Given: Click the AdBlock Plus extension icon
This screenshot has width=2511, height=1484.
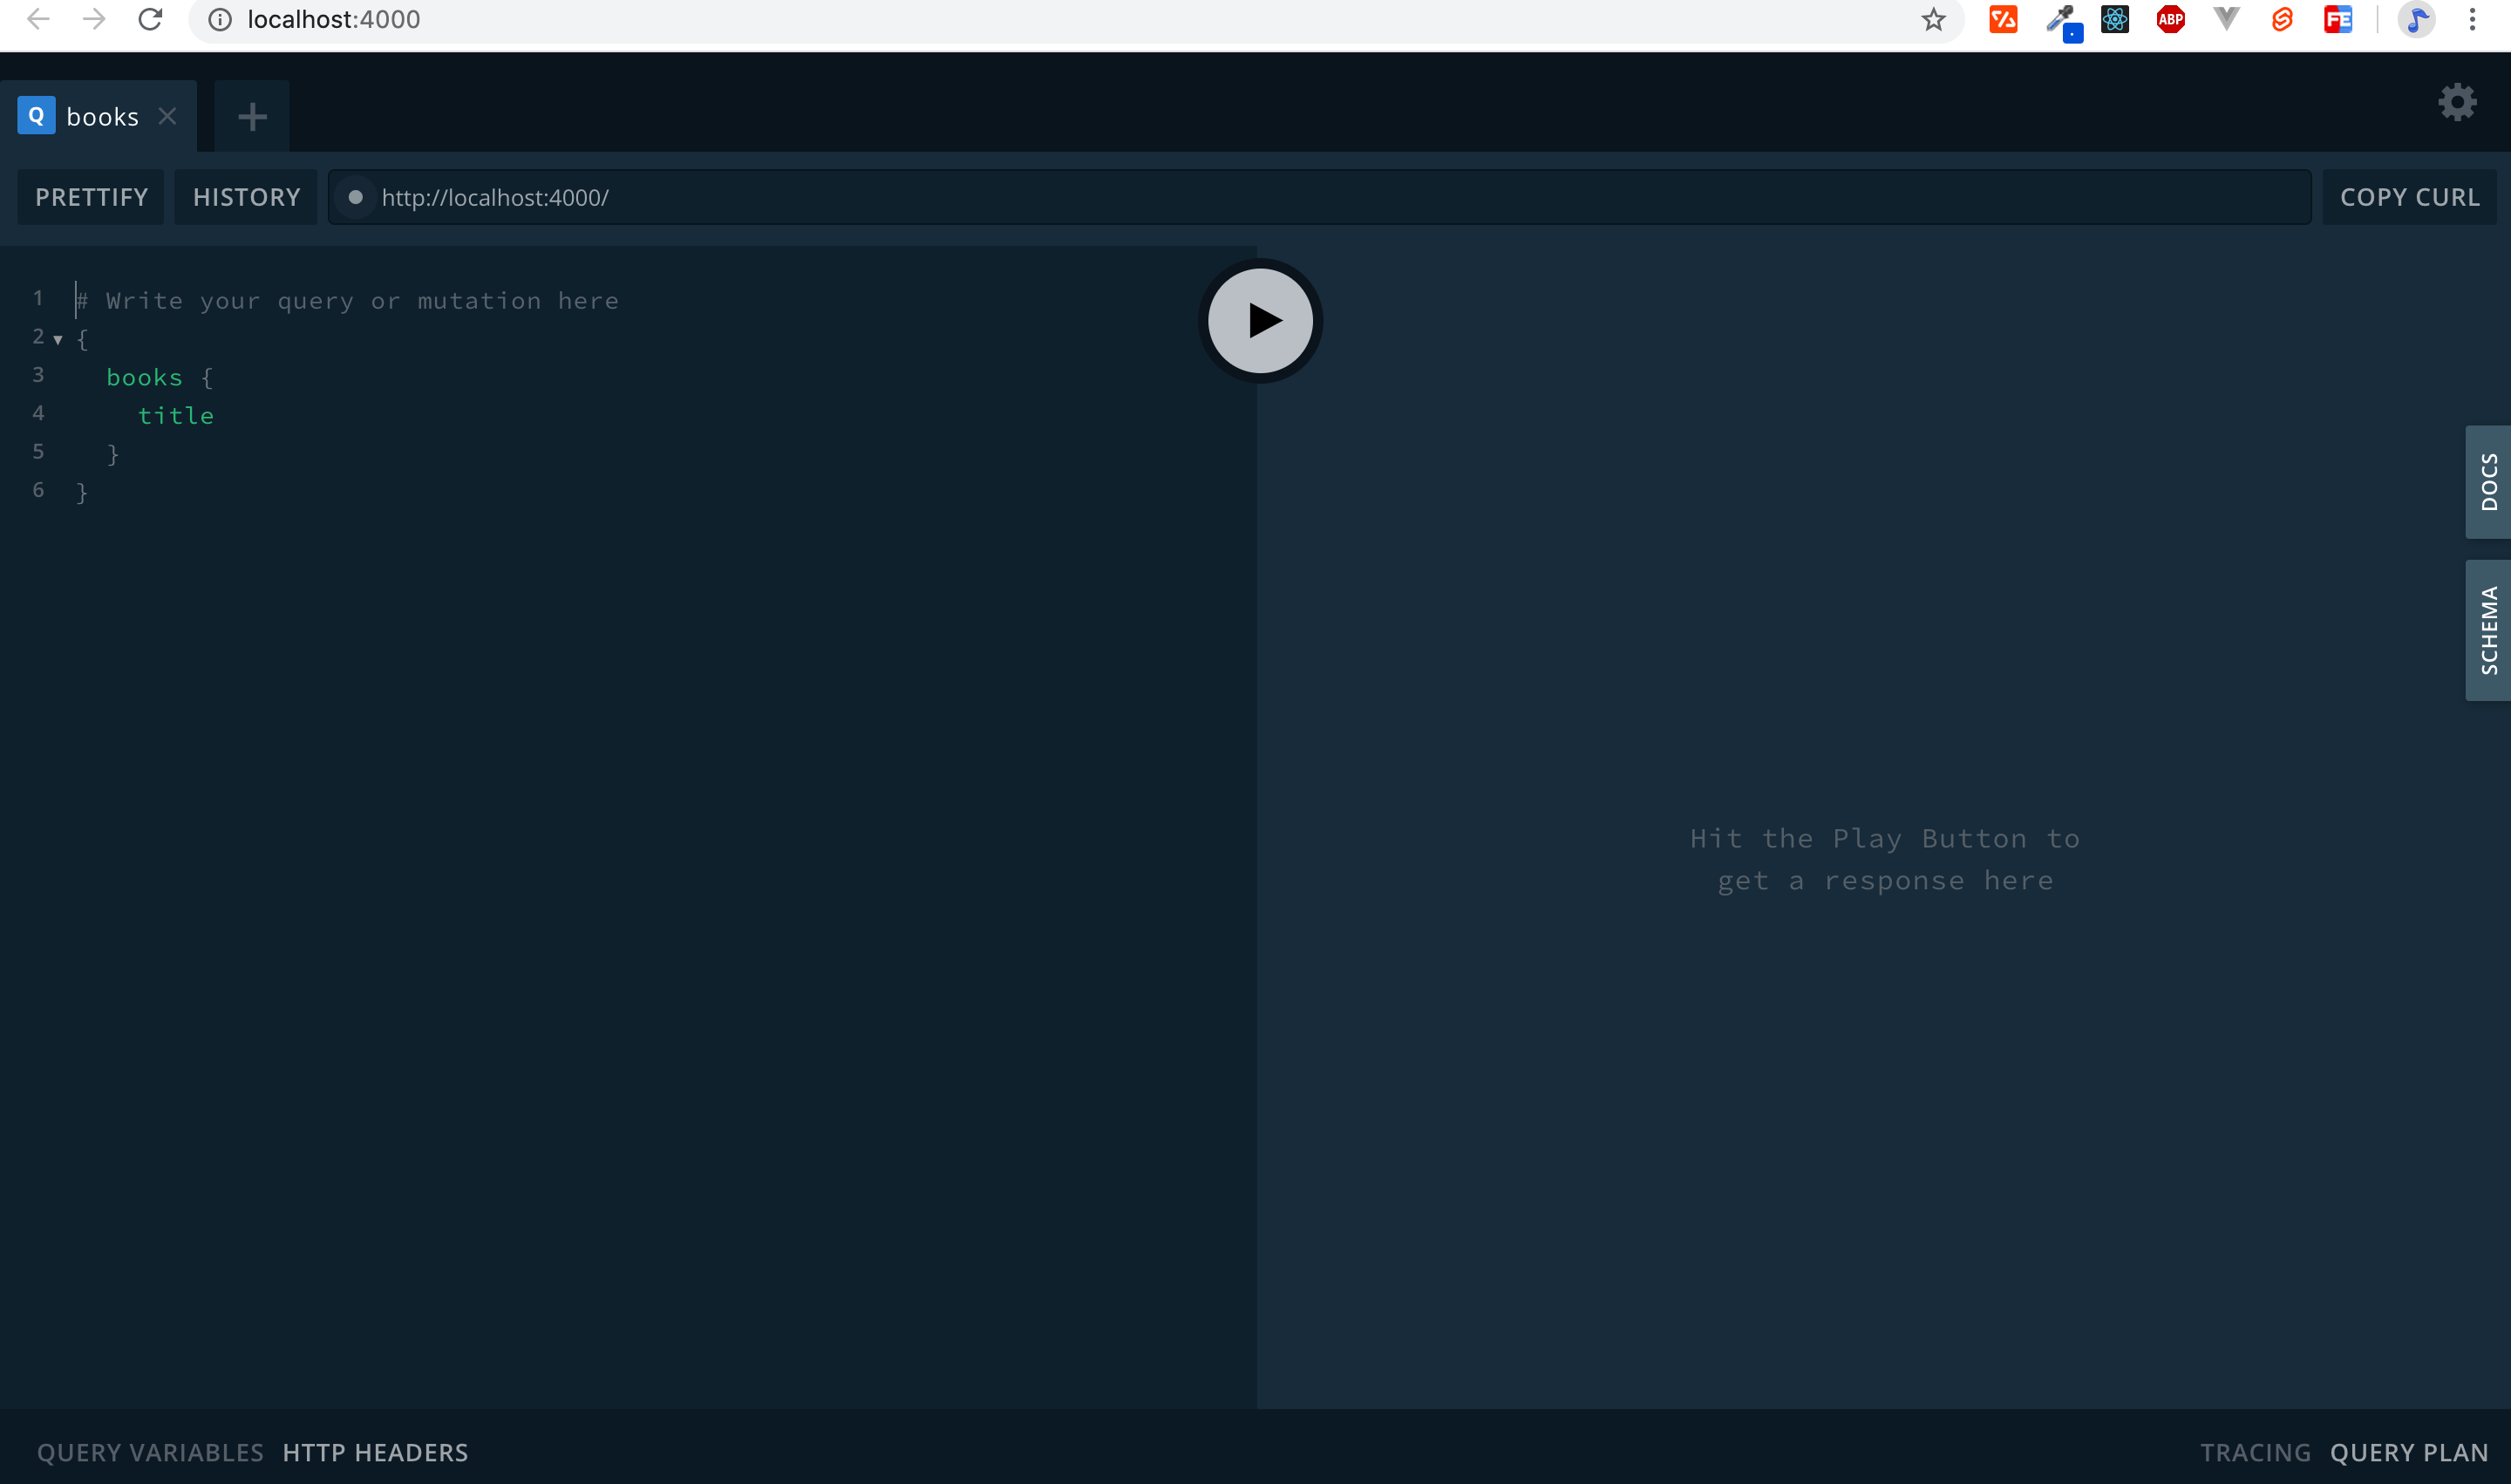Looking at the screenshot, I should 2170,19.
